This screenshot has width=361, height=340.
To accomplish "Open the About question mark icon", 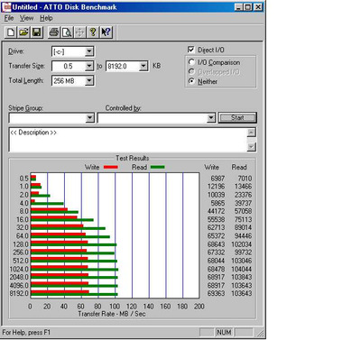I will 93,32.
